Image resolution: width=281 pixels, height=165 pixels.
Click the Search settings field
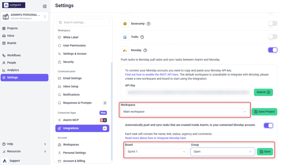[83, 22]
